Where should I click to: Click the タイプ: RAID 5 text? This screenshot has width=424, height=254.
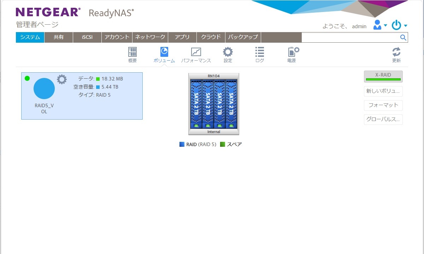pos(94,95)
